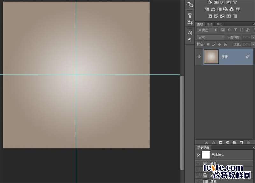Add a Gradient Map adjustment
This screenshot has height=183, width=255.
tap(235, 16)
